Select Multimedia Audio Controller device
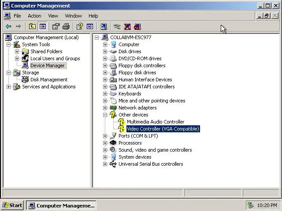Image resolution: width=282 pixels, height=211 pixels. 156,122
